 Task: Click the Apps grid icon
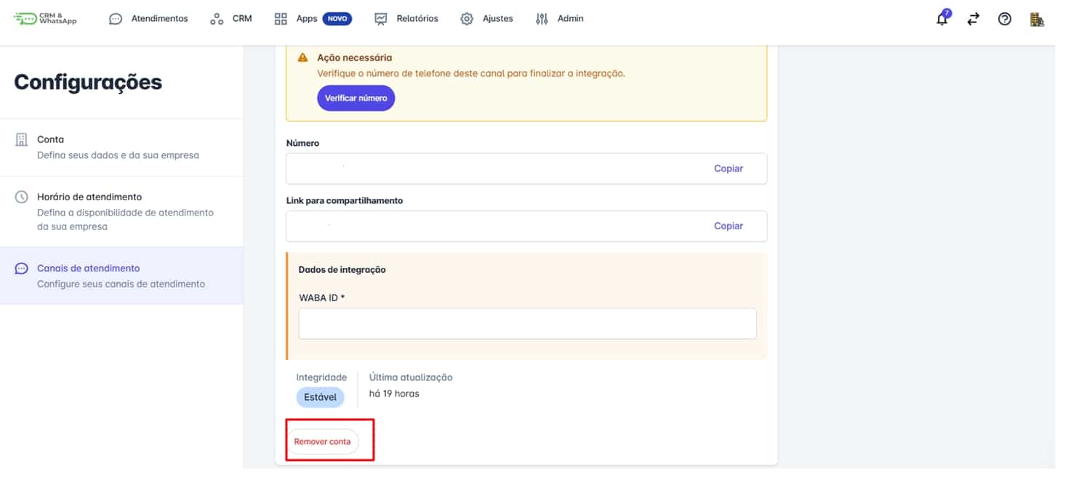pyautogui.click(x=281, y=19)
